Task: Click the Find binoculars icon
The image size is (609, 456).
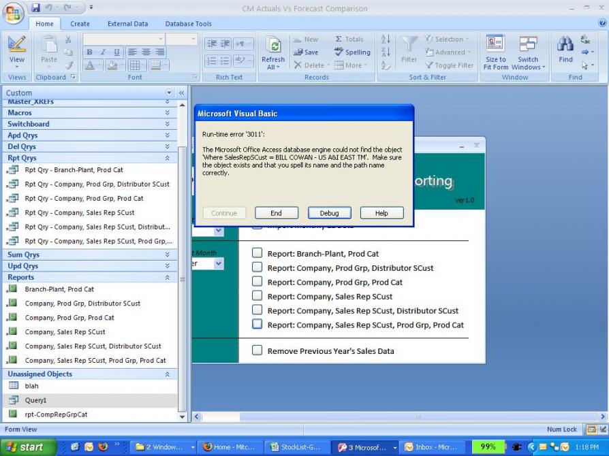Action: [565, 46]
